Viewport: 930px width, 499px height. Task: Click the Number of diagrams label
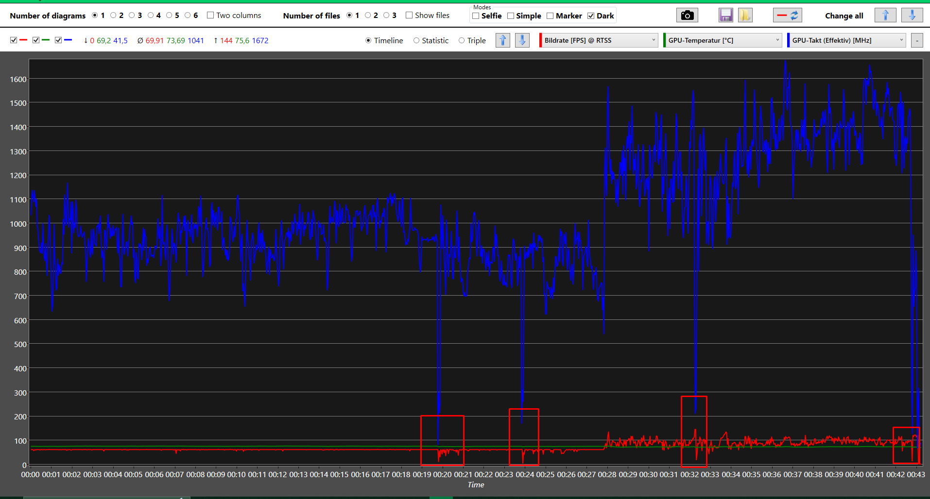[x=48, y=16]
